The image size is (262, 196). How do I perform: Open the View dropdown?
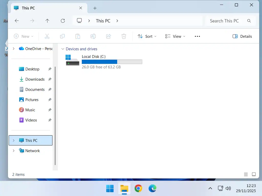point(175,36)
